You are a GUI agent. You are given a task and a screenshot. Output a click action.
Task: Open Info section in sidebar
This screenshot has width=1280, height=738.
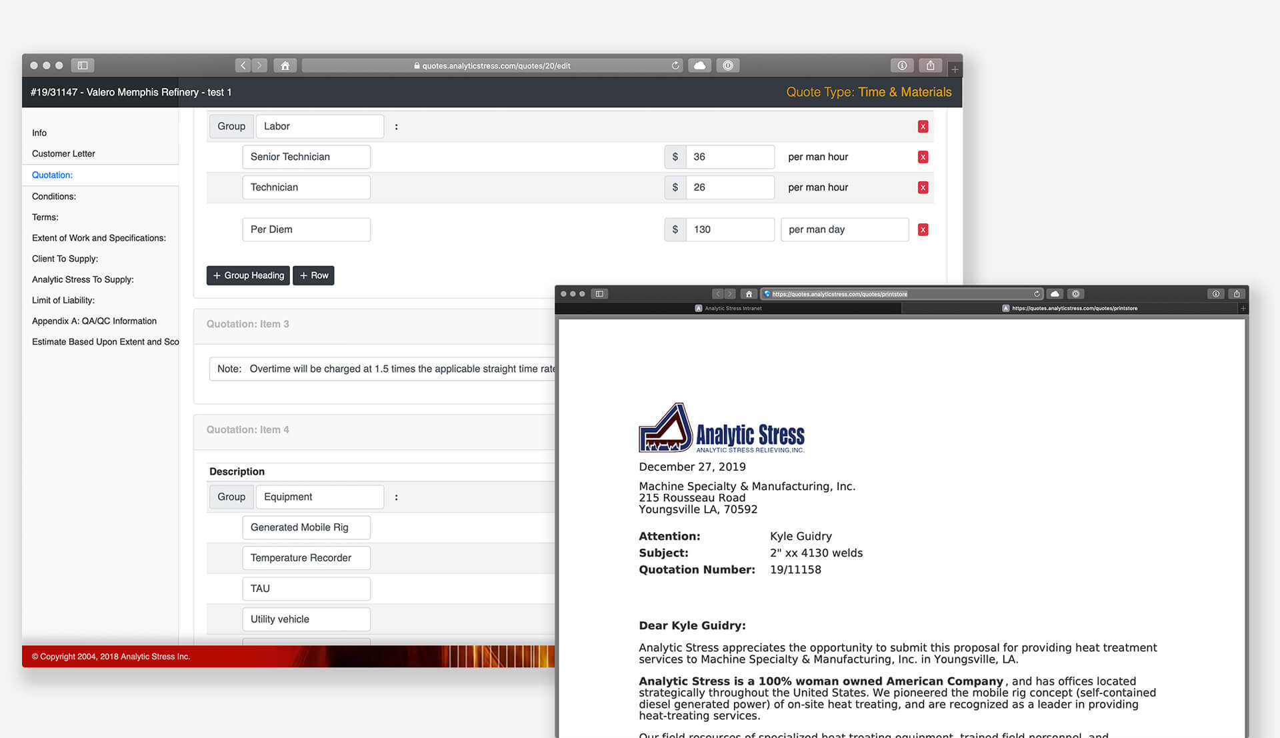point(39,133)
